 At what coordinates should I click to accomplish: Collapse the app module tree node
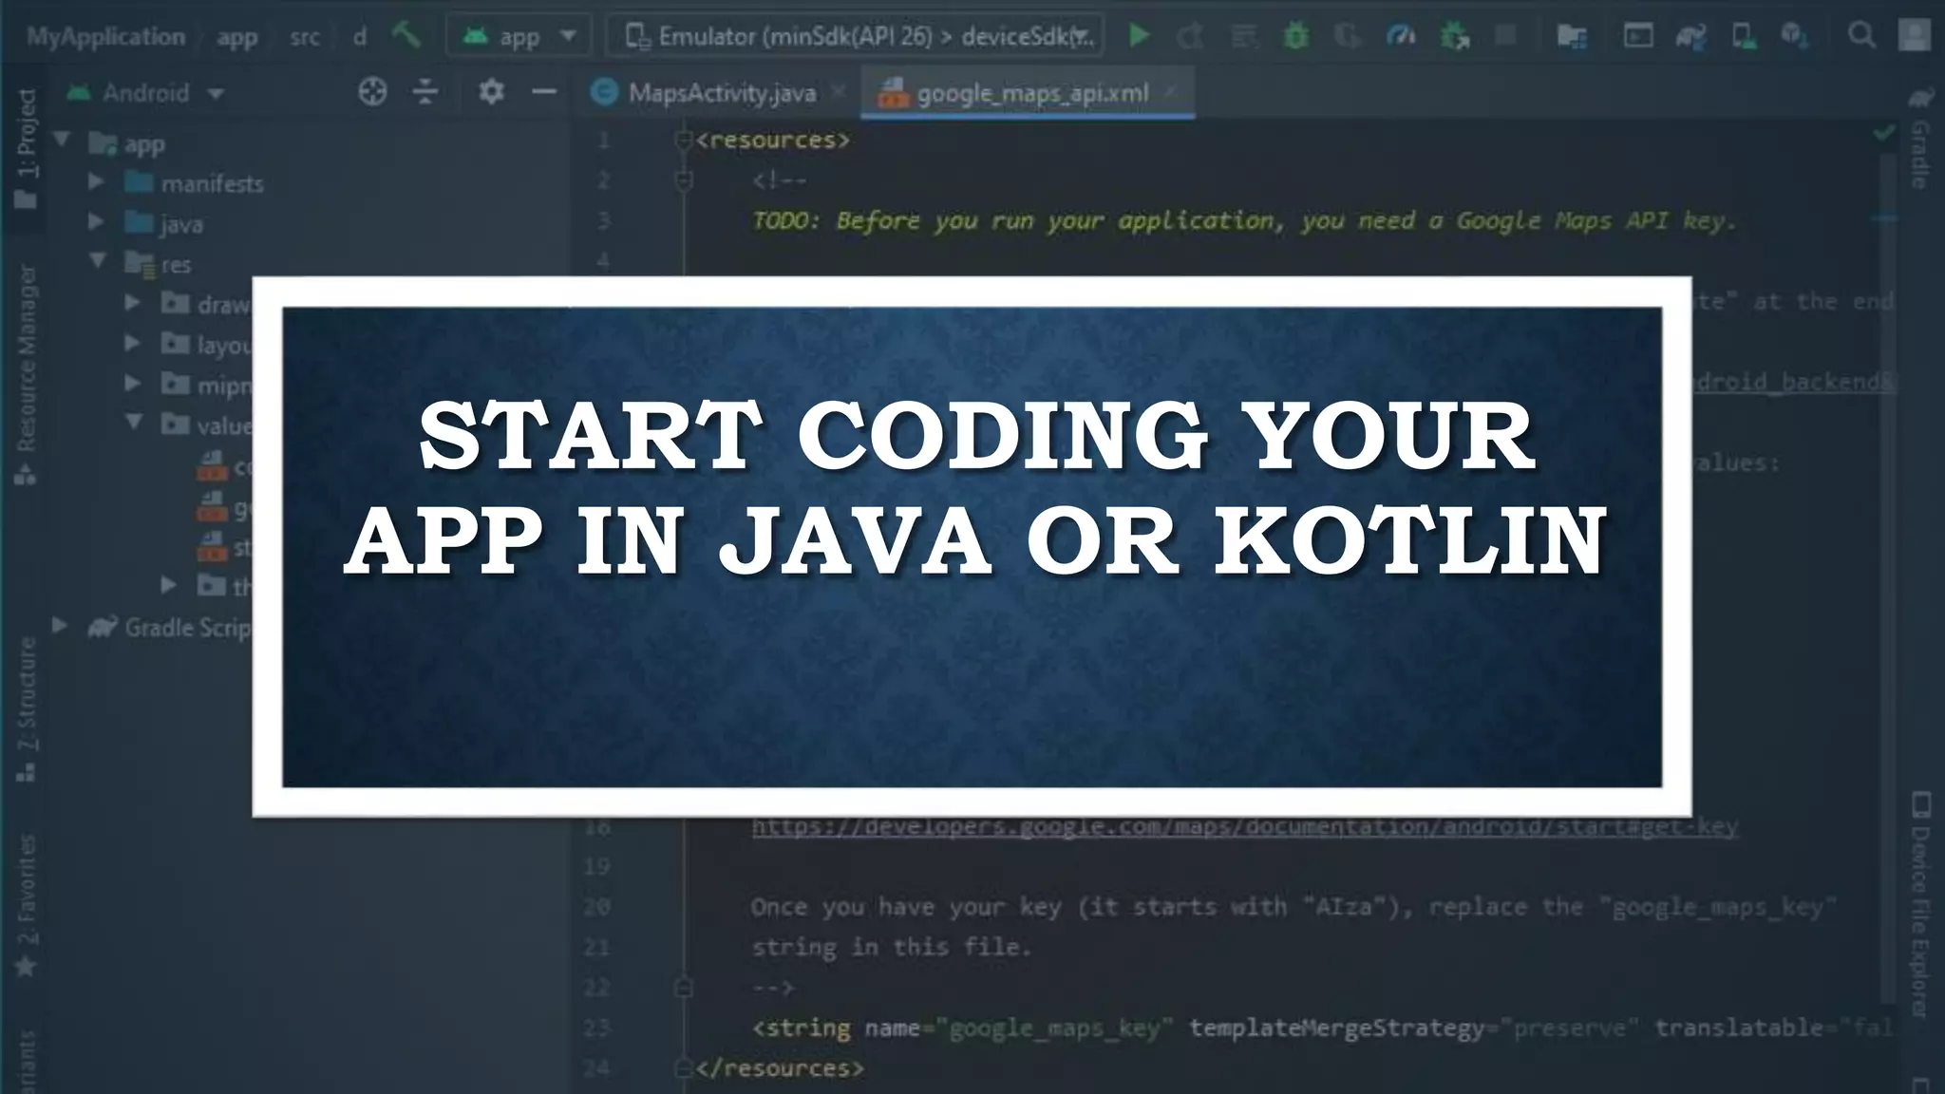63,141
